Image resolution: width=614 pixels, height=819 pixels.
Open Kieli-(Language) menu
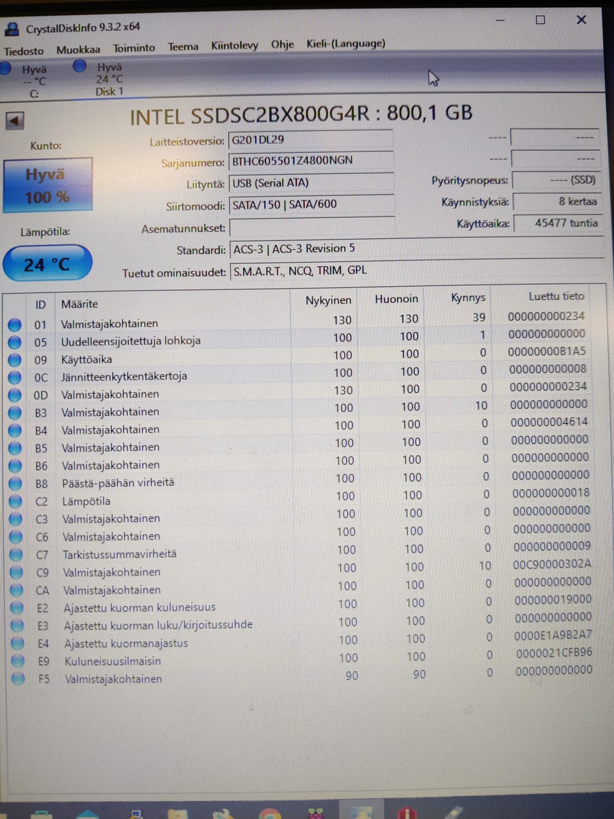point(345,44)
